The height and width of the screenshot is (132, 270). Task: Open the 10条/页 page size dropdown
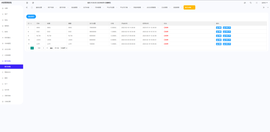coord(64,48)
